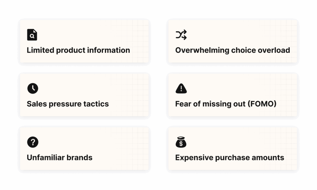This screenshot has height=190, width=317.
Task: Click the document search icon
Action: [32, 35]
